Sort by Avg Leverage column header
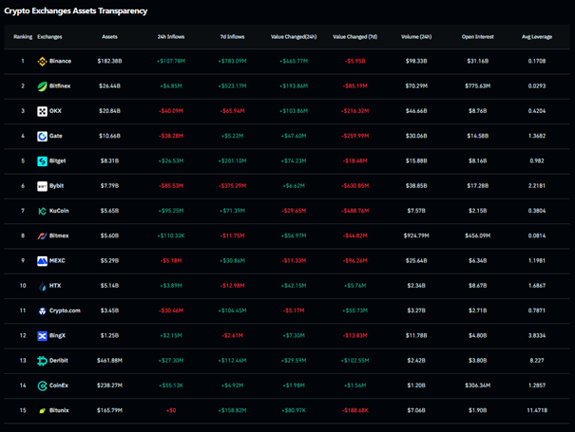 pyautogui.click(x=536, y=37)
